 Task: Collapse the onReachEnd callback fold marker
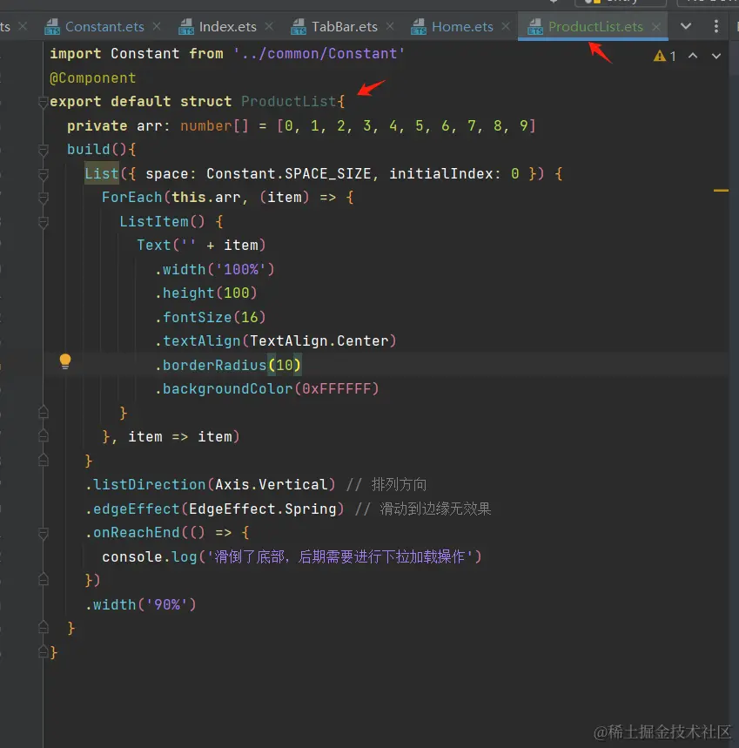pos(43,533)
